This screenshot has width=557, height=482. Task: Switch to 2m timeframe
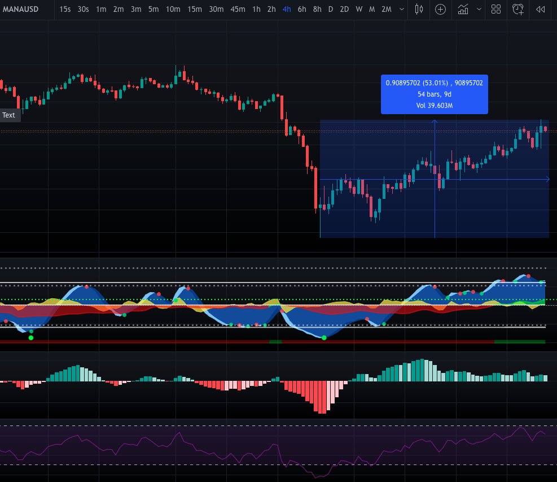tap(119, 9)
